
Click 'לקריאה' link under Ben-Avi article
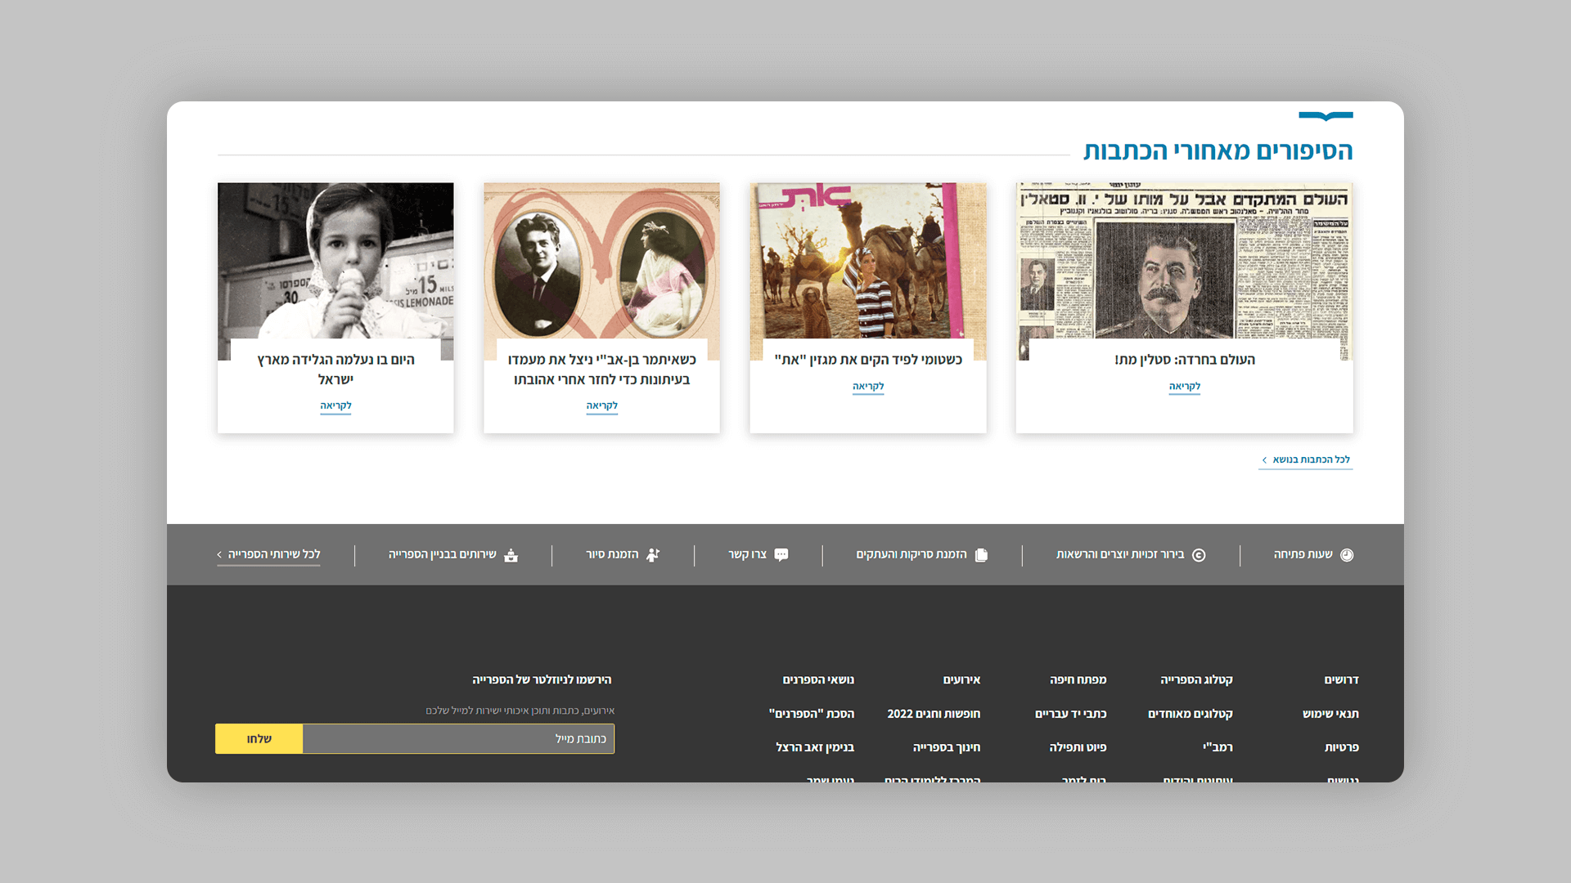point(601,406)
